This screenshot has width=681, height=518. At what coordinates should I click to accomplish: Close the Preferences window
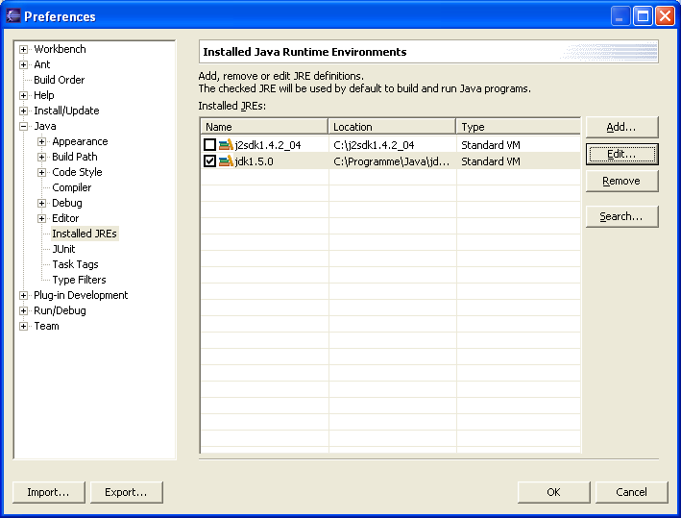tap(665, 16)
